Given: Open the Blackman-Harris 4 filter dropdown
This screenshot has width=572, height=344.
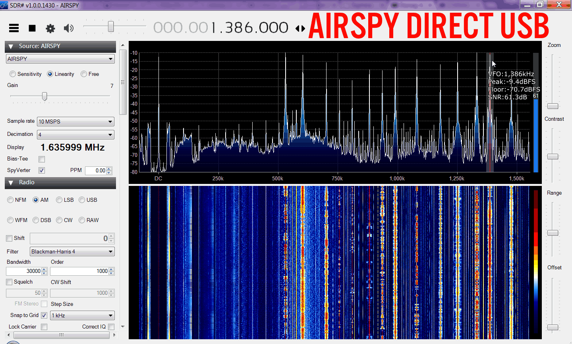Looking at the screenshot, I should click(72, 251).
